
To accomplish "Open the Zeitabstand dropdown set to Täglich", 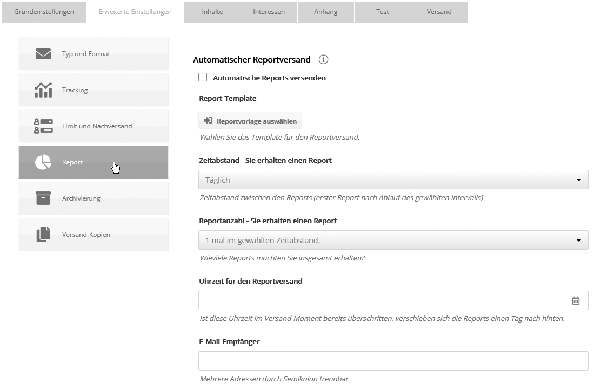I will click(x=393, y=180).
